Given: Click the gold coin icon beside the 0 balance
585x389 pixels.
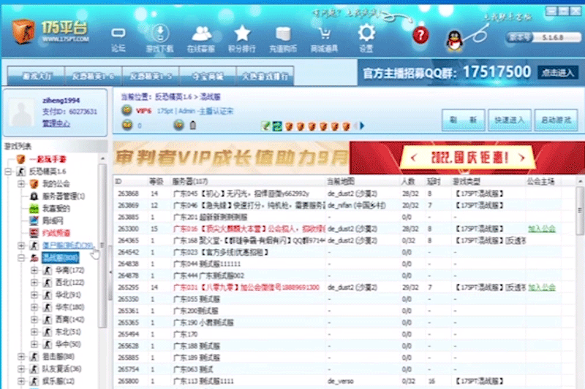Looking at the screenshot, I should click(x=127, y=126).
